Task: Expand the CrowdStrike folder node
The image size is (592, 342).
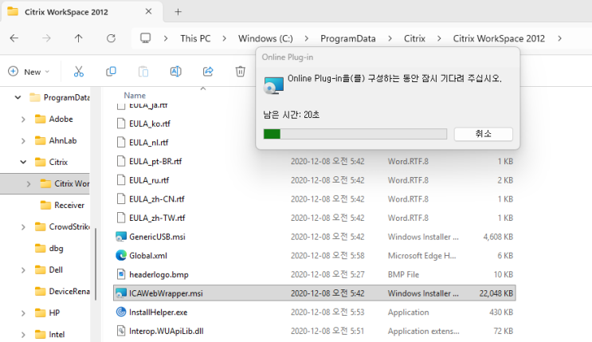Action: 23,226
